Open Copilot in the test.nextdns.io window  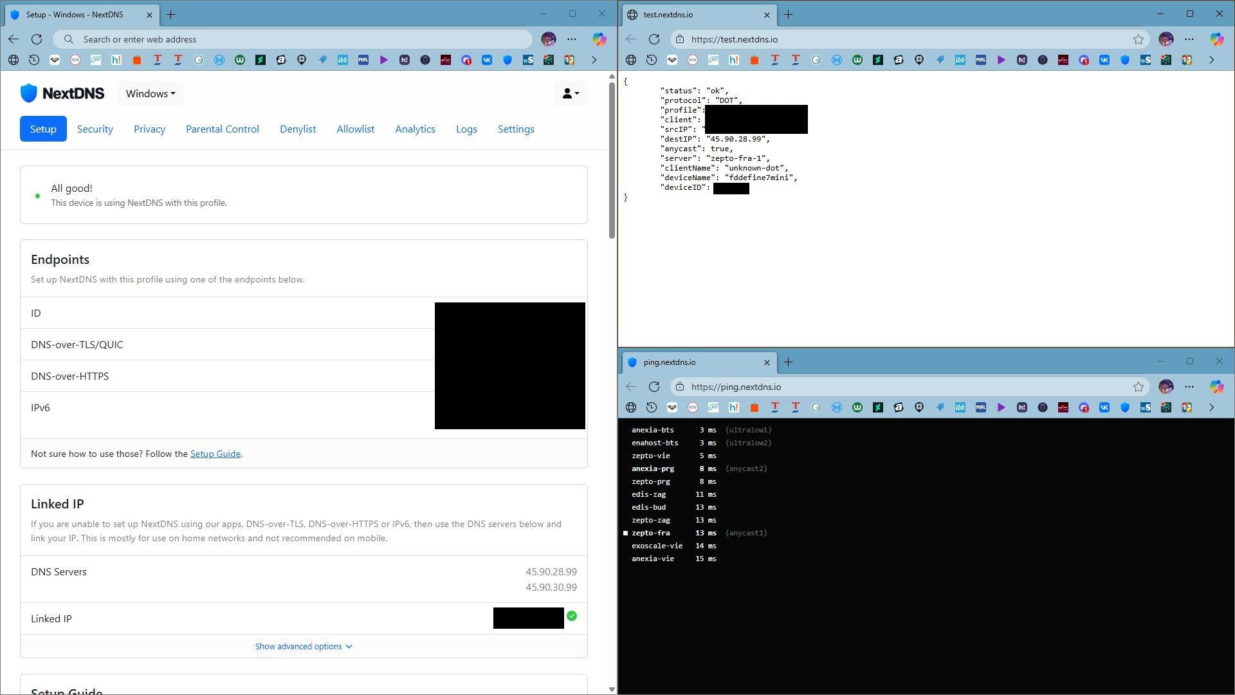(x=1216, y=39)
